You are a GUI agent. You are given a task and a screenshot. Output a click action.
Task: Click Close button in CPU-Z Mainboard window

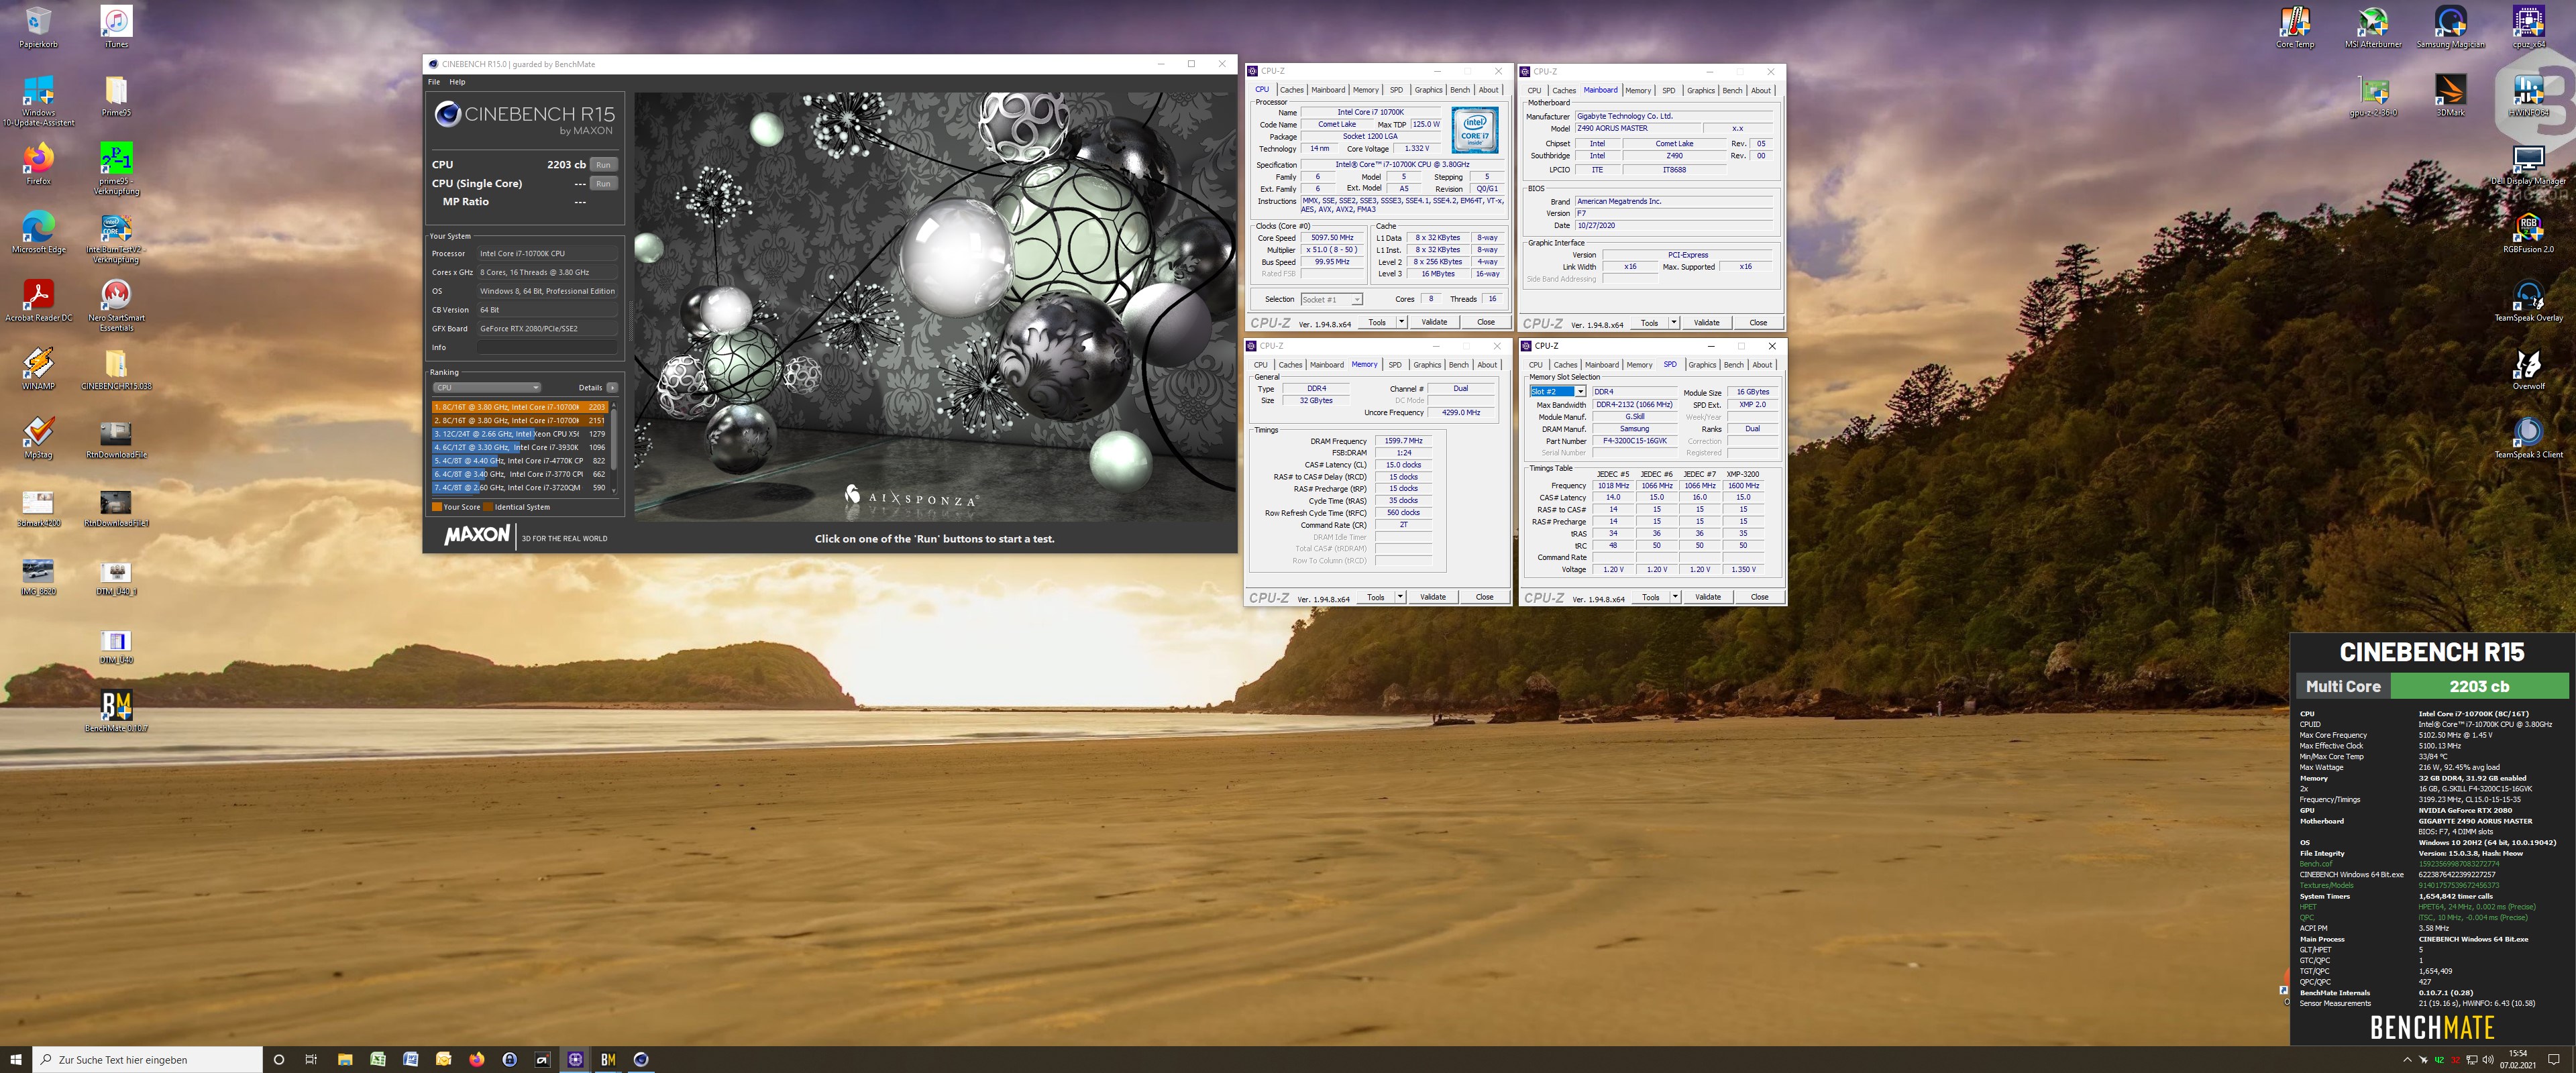click(1758, 323)
